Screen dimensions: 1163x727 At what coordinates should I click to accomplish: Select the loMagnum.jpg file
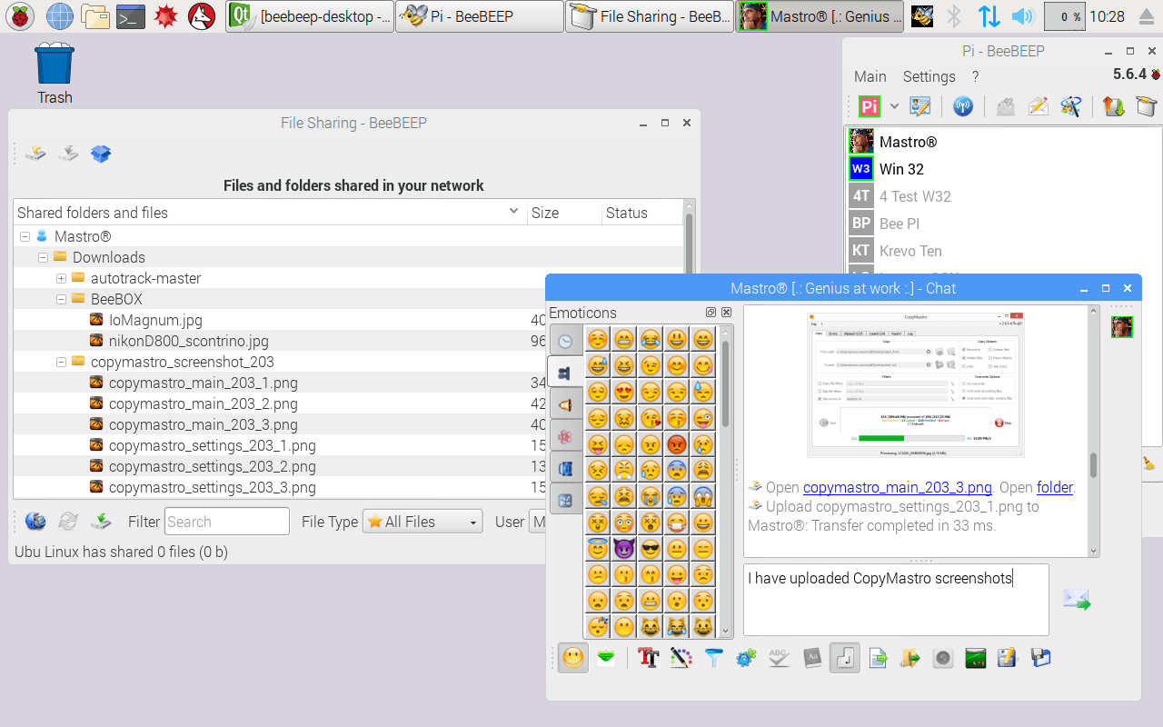click(x=155, y=320)
